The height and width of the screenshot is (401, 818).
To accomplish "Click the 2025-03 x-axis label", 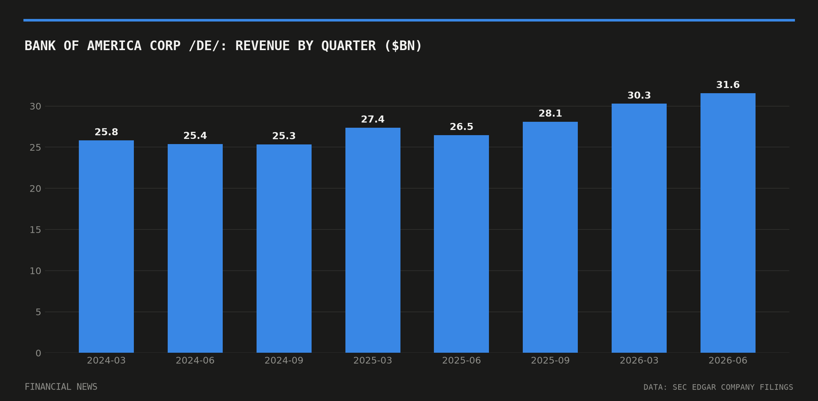I will (373, 361).
